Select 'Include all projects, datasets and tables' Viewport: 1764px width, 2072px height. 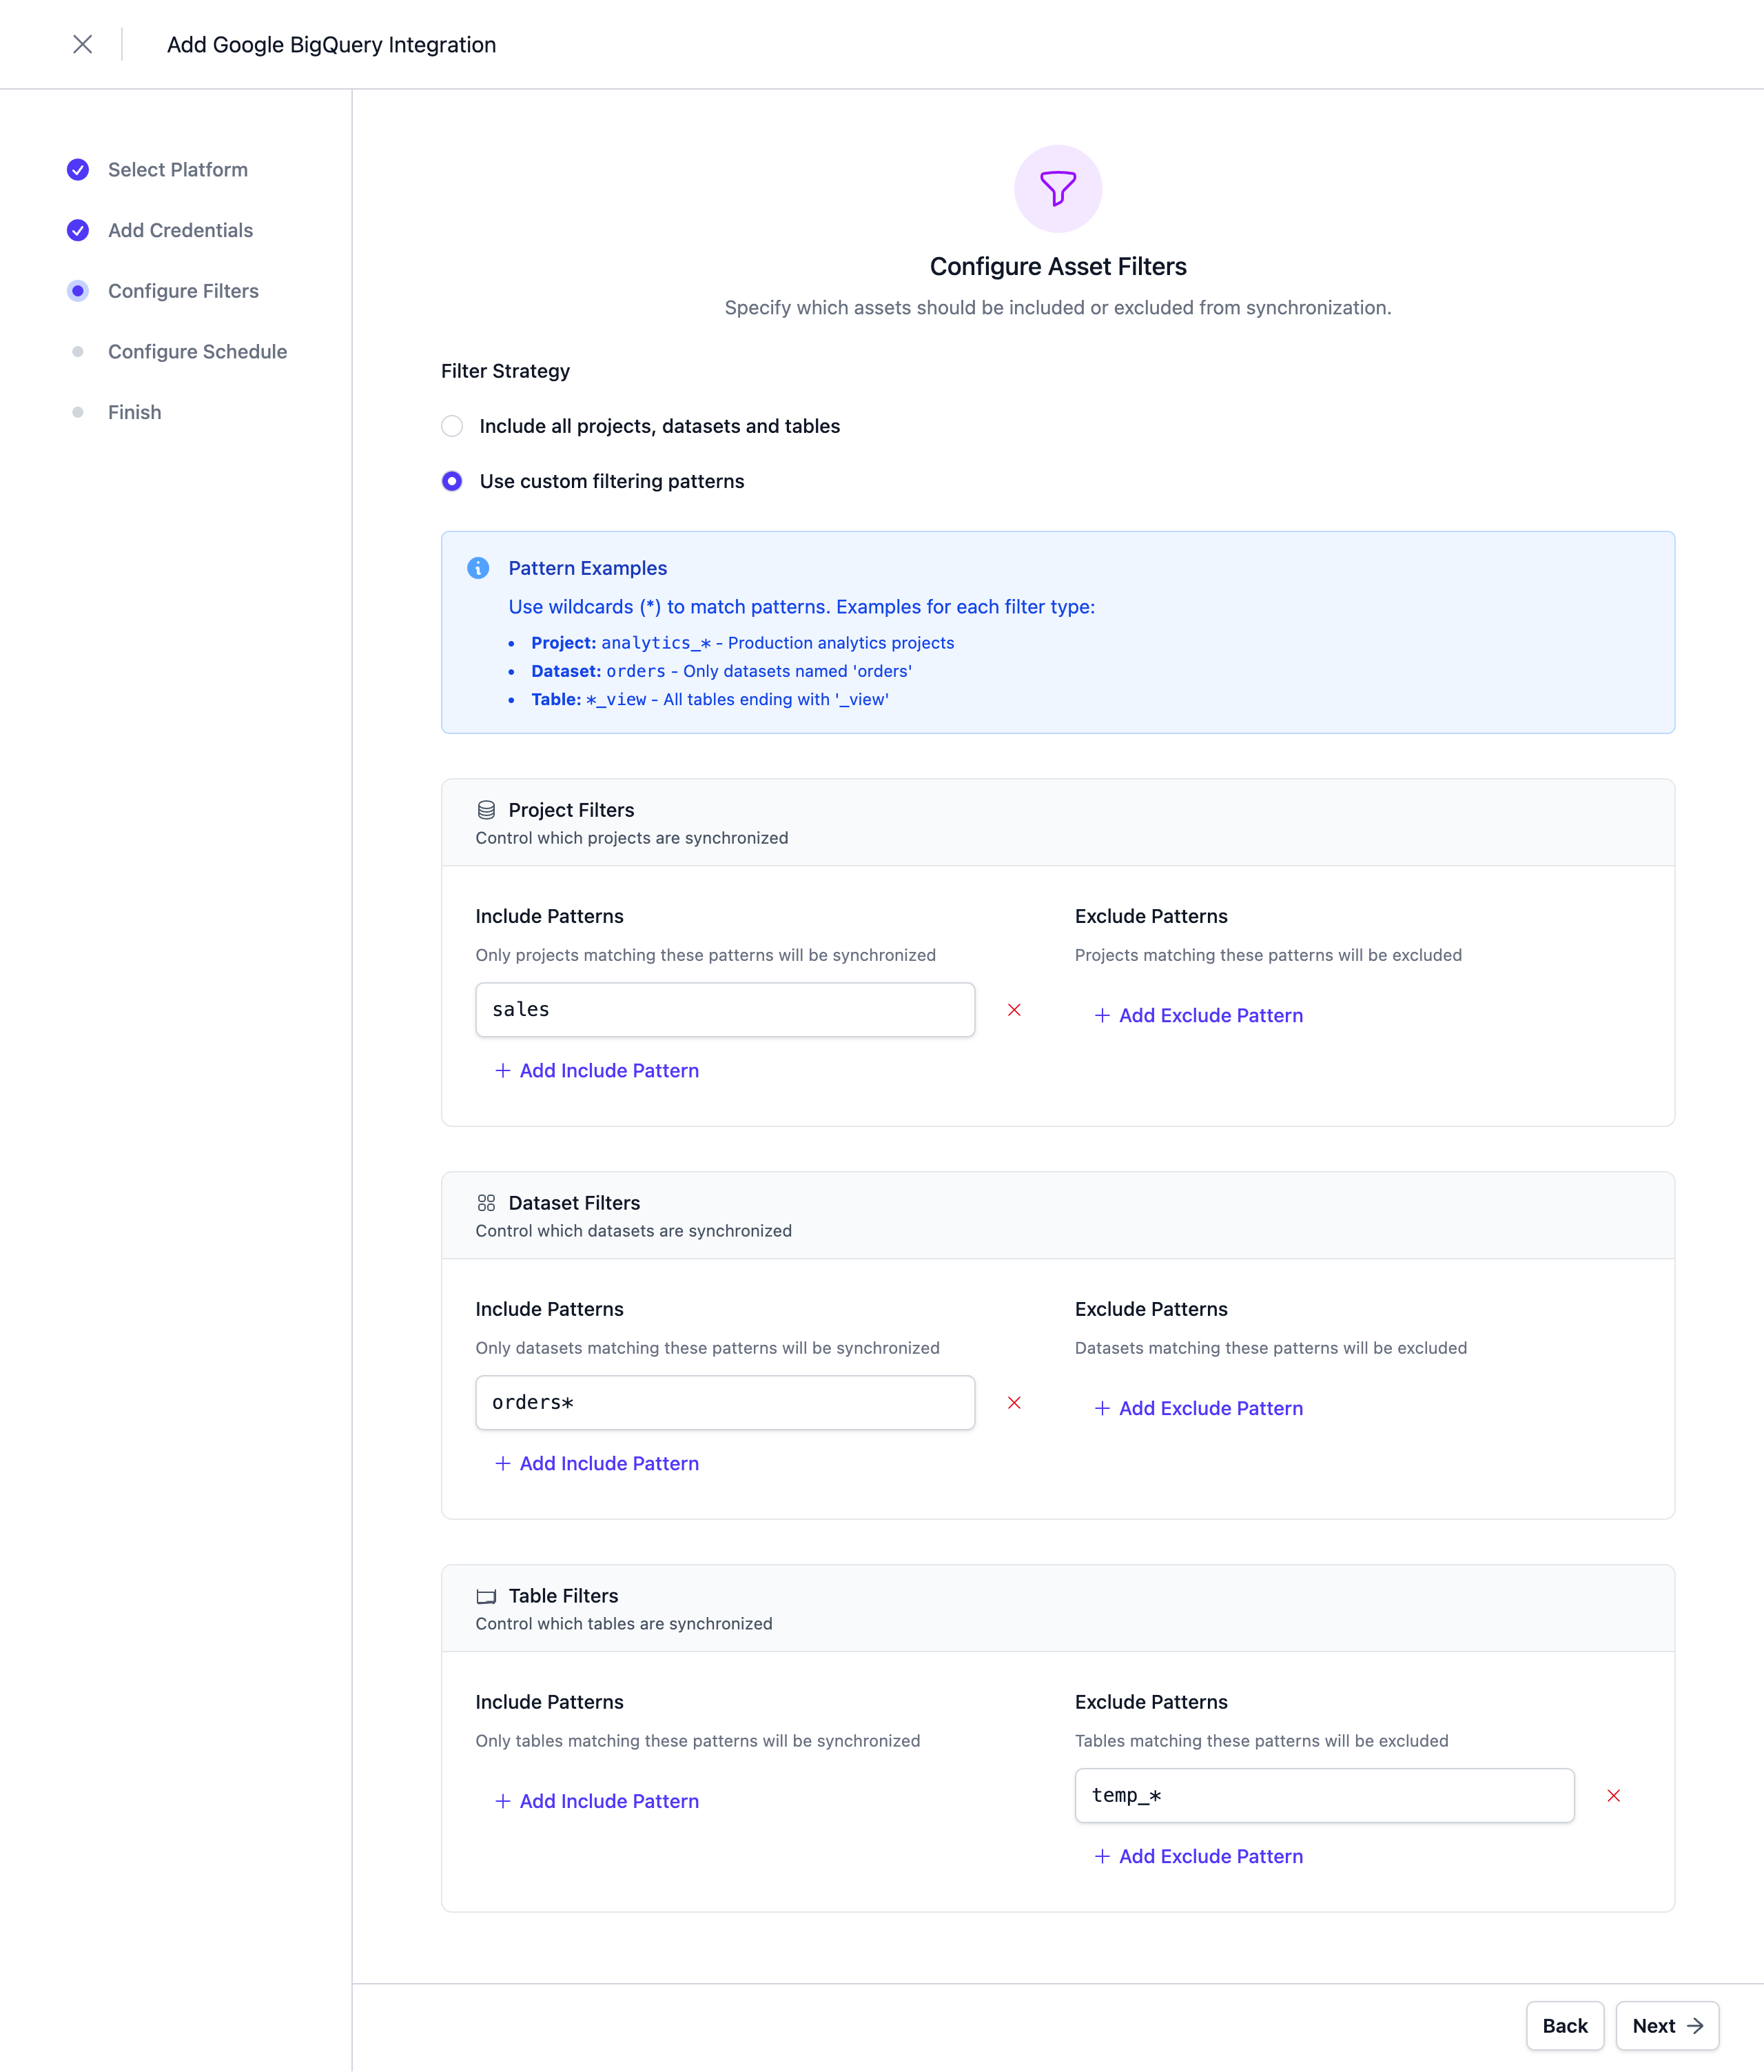click(452, 426)
